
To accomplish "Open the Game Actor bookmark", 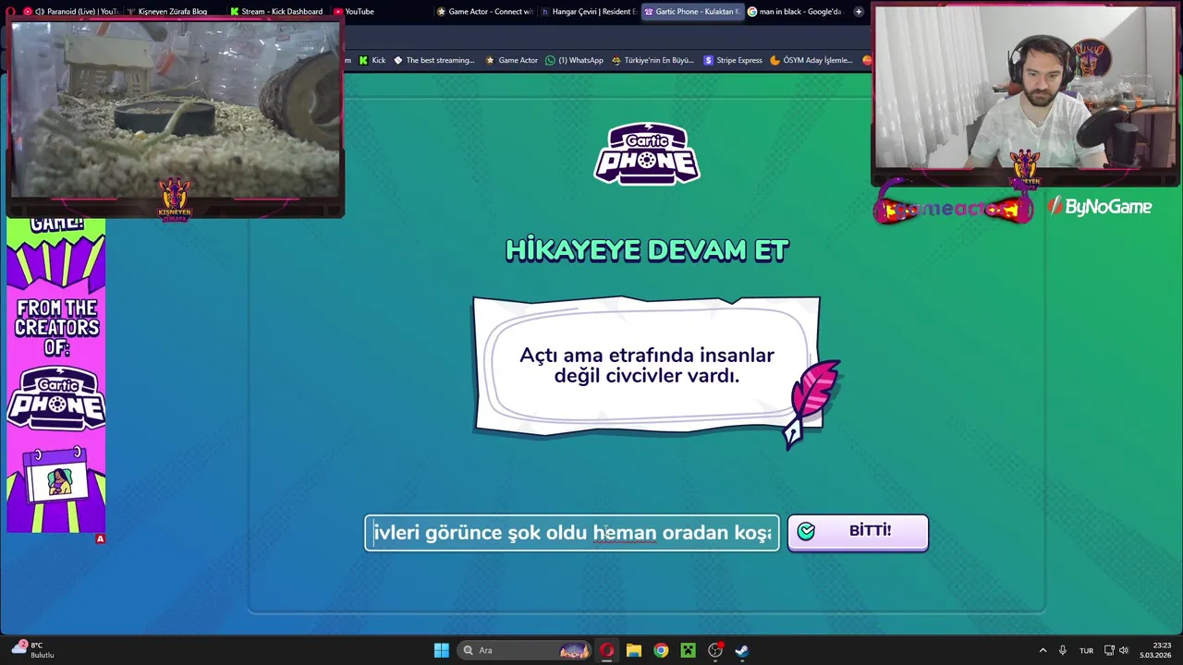I will [x=511, y=60].
